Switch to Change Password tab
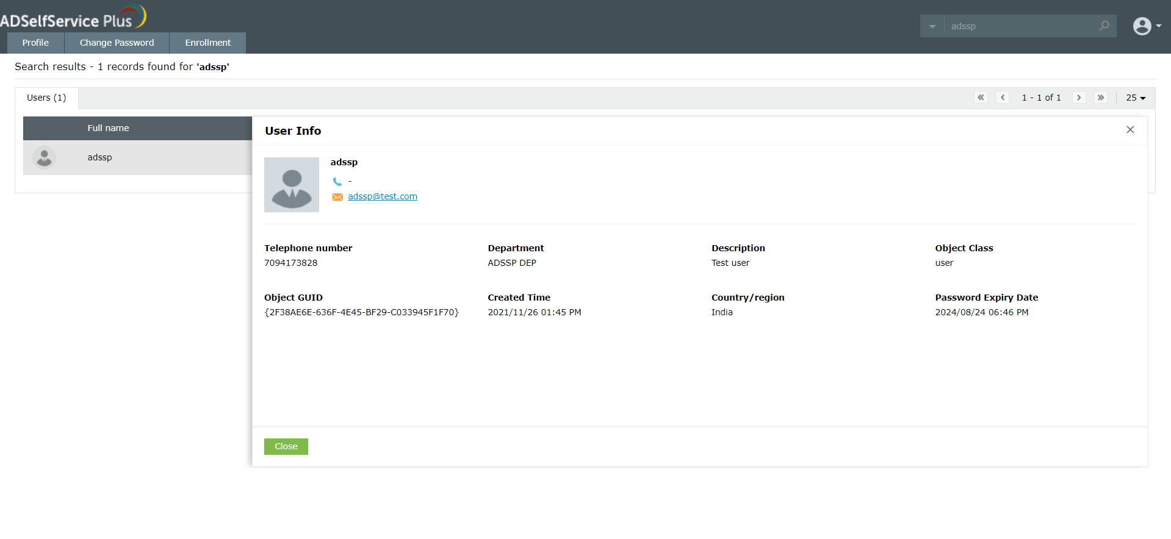1171x539 pixels. [117, 43]
